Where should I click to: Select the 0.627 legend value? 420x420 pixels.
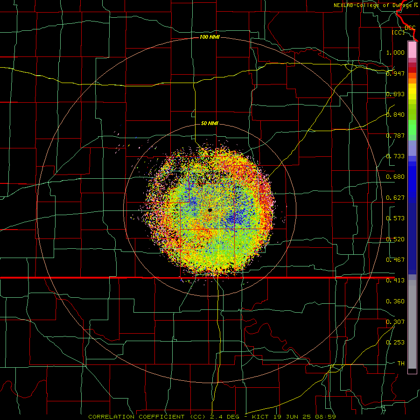pos(395,198)
